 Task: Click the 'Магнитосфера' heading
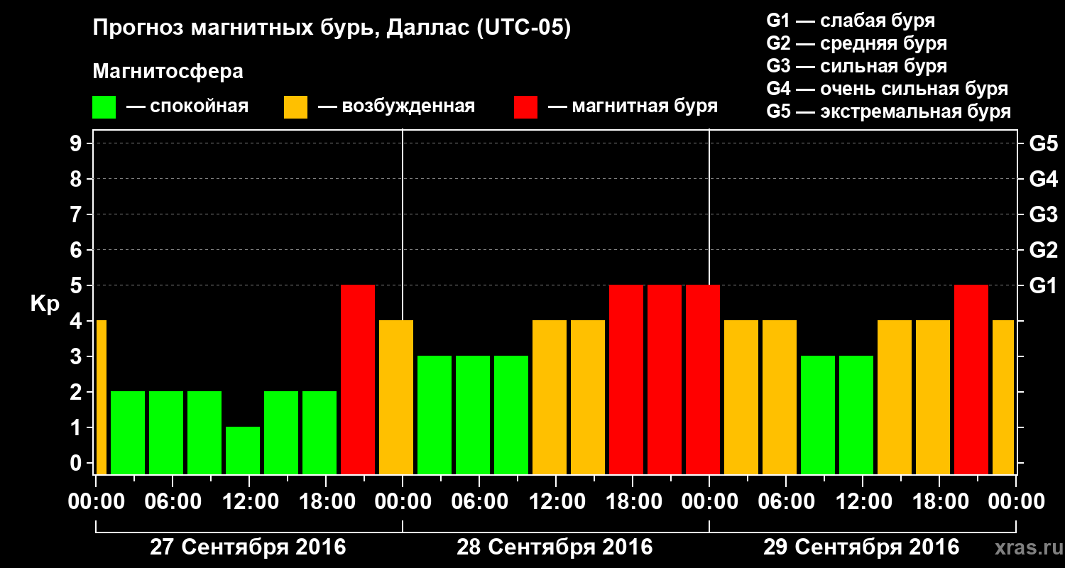coord(168,72)
